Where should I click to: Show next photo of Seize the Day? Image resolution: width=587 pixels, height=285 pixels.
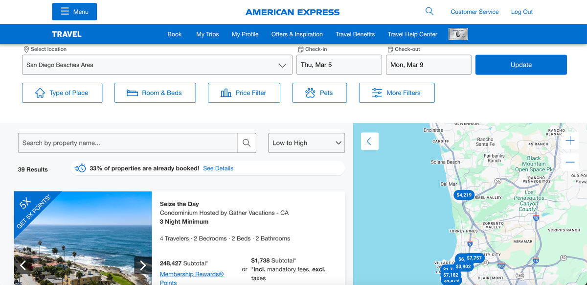coord(143,265)
